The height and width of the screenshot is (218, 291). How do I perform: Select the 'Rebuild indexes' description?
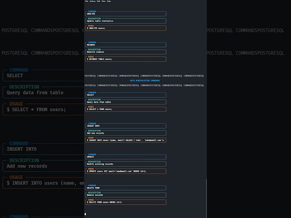95,52
